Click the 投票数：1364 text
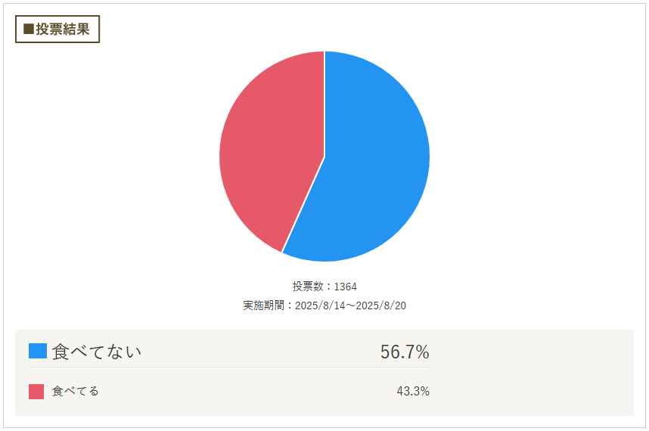The height and width of the screenshot is (431, 649). (324, 287)
